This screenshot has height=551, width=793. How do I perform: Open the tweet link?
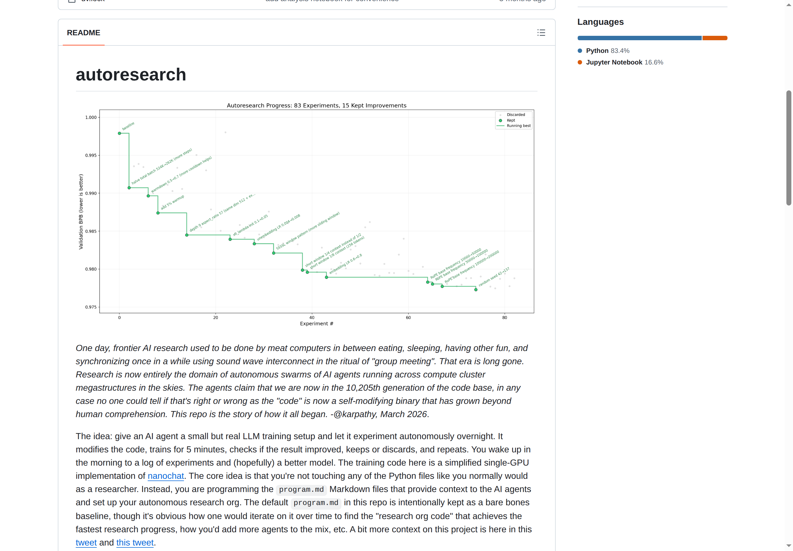(86, 542)
